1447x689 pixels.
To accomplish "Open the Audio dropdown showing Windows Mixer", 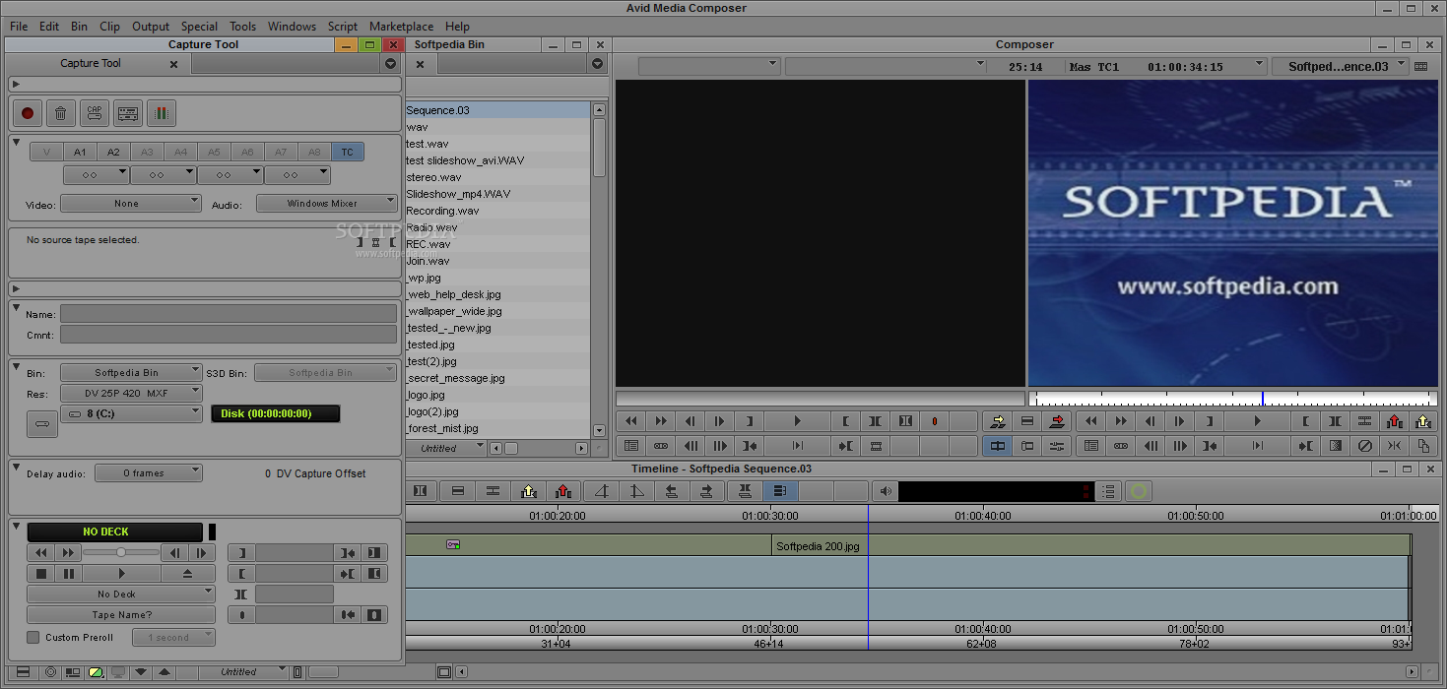I will click(x=326, y=203).
